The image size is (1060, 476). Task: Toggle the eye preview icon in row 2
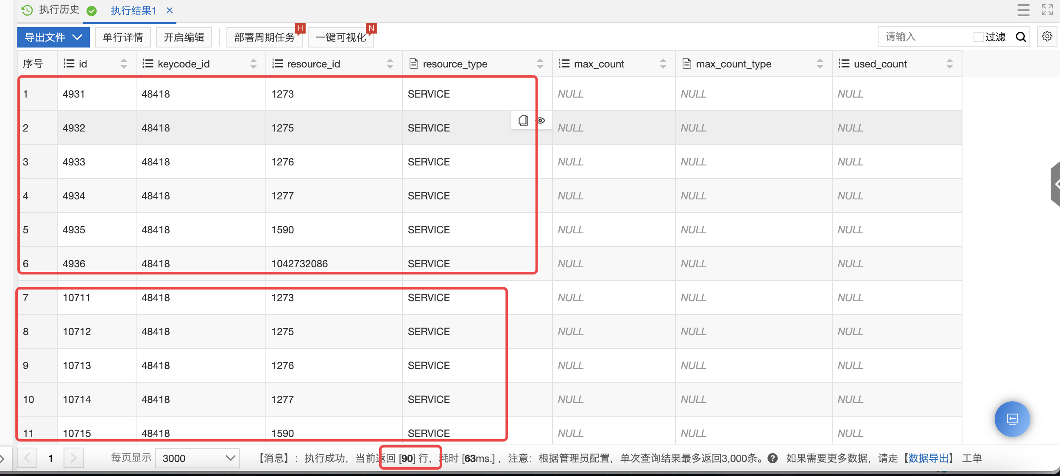[x=541, y=120]
